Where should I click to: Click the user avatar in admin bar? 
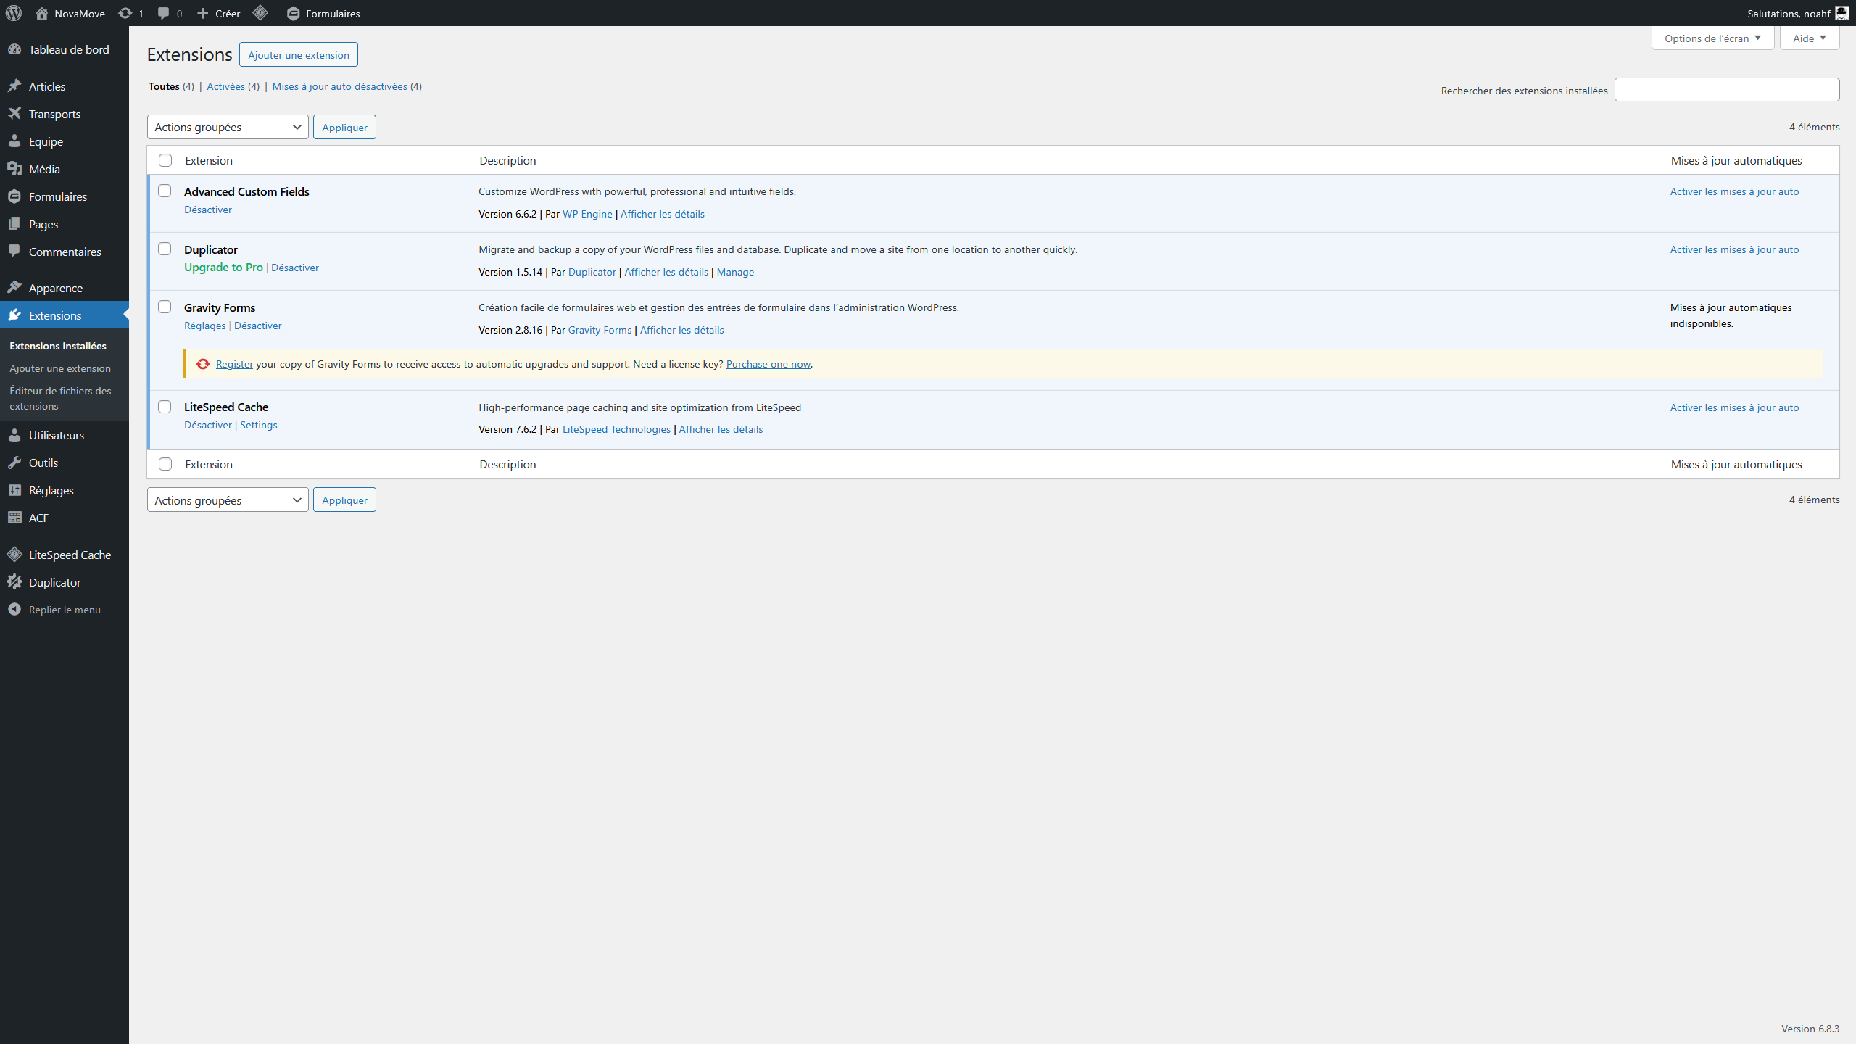[x=1841, y=13]
